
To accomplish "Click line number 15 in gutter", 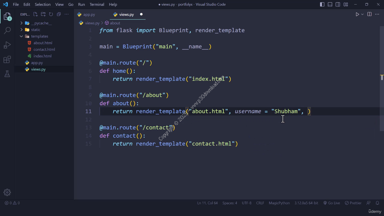I will [x=88, y=144].
